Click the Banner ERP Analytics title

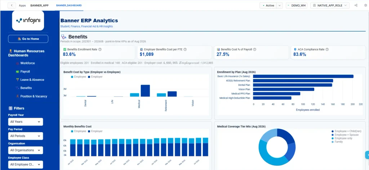pos(89,21)
